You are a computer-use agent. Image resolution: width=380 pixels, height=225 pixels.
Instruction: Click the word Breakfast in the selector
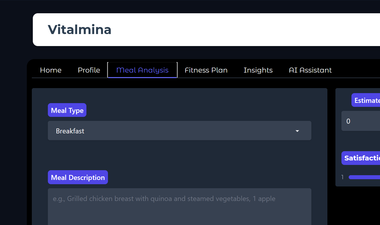(70, 131)
